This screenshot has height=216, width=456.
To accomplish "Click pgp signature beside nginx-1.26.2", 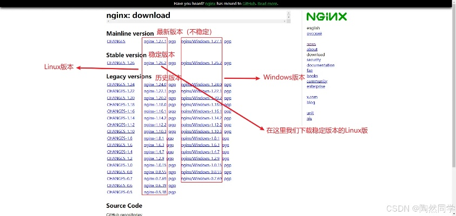I will click(x=172, y=63).
